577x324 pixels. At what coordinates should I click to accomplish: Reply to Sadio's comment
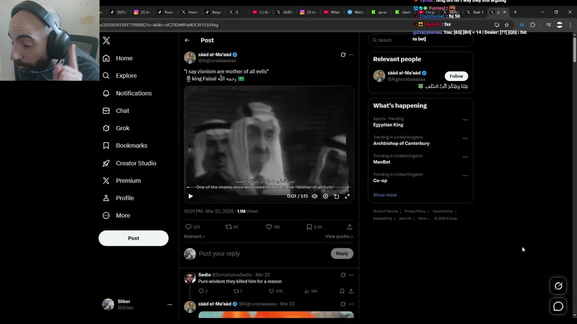pos(203,291)
